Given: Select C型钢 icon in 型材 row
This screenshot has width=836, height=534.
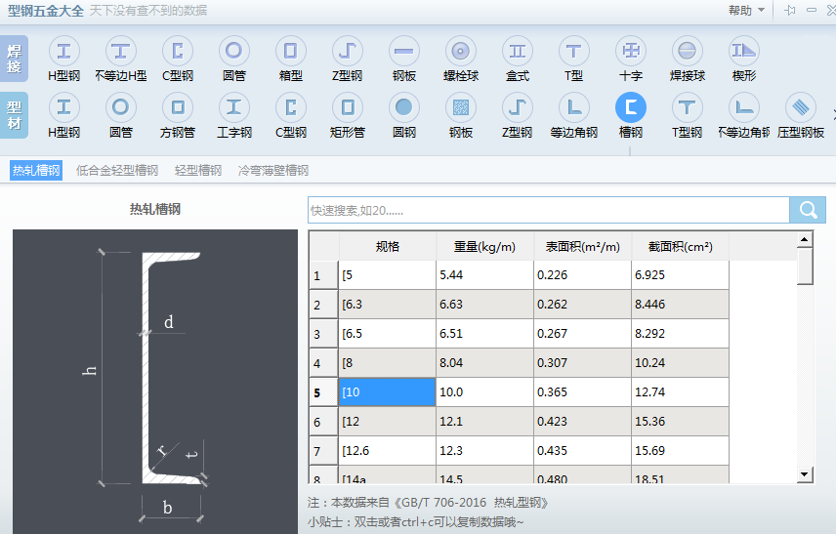Looking at the screenshot, I should [291, 107].
